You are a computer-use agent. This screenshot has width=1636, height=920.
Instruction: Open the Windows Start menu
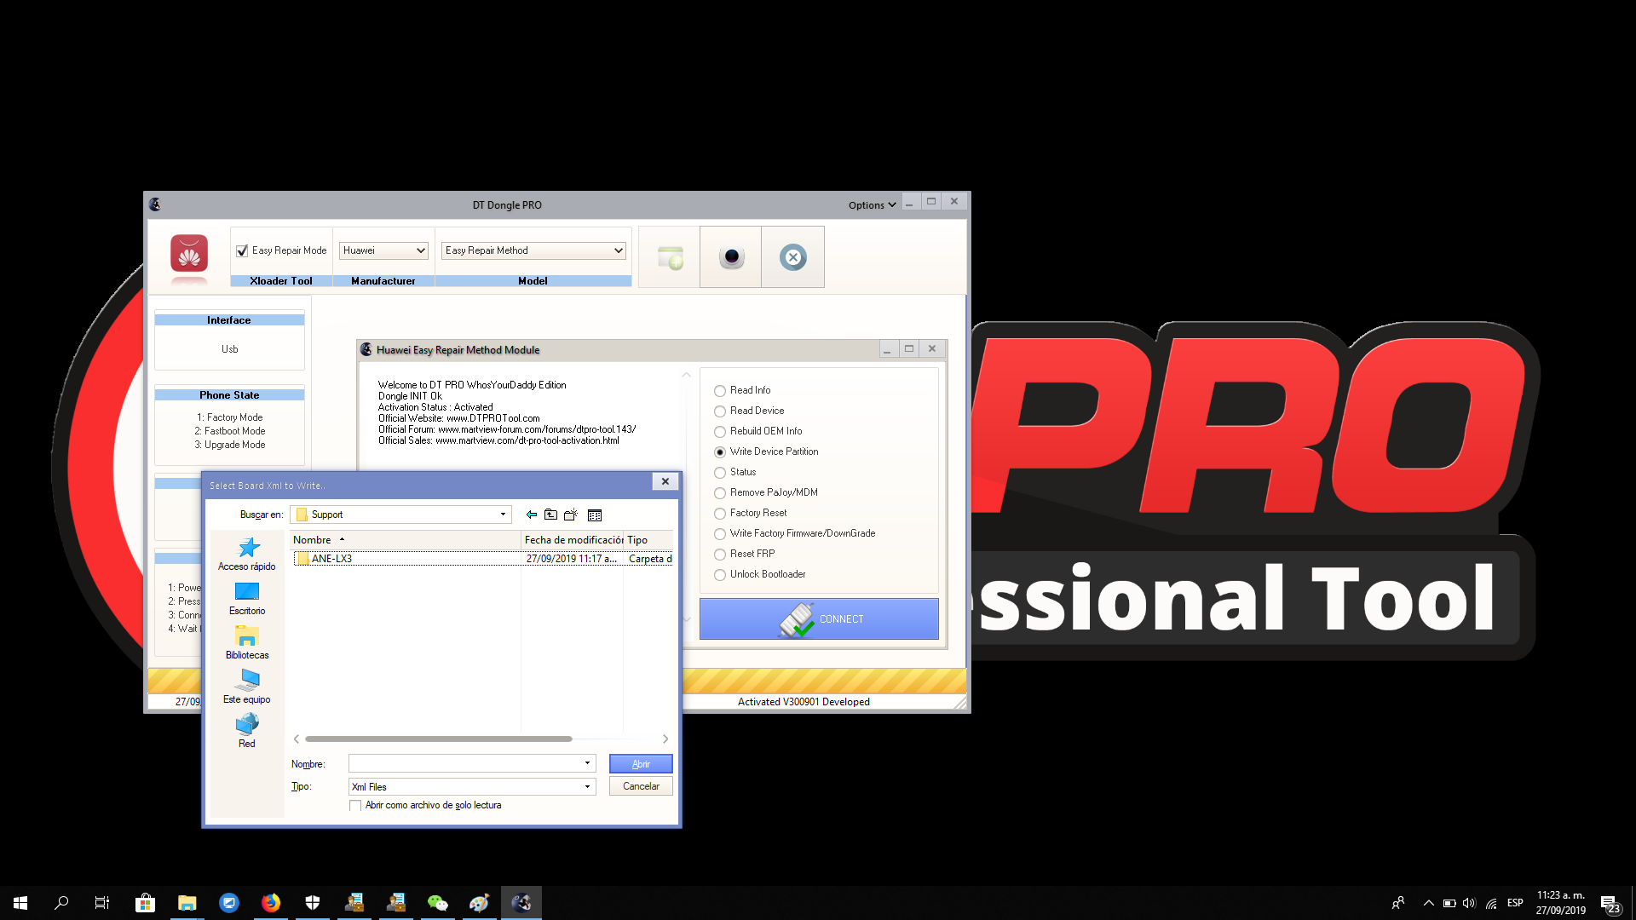tap(20, 903)
